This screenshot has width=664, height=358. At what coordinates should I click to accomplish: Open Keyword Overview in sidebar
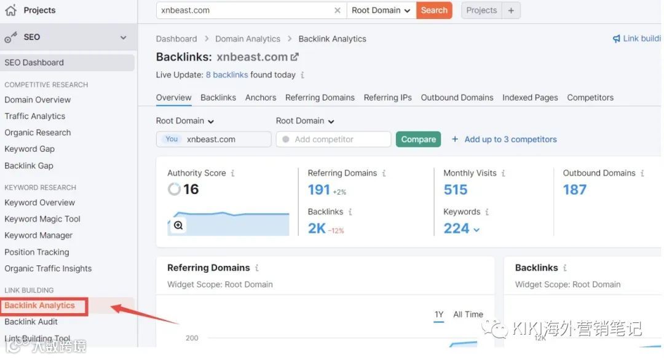[x=39, y=203]
